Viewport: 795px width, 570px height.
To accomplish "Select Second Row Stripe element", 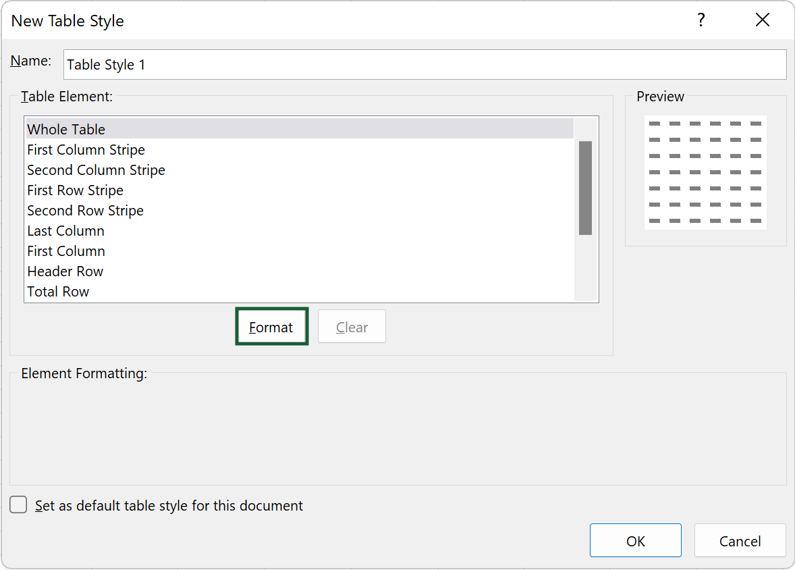I will [85, 211].
